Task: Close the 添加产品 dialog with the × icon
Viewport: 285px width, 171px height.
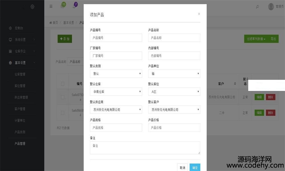Action: tap(199, 14)
